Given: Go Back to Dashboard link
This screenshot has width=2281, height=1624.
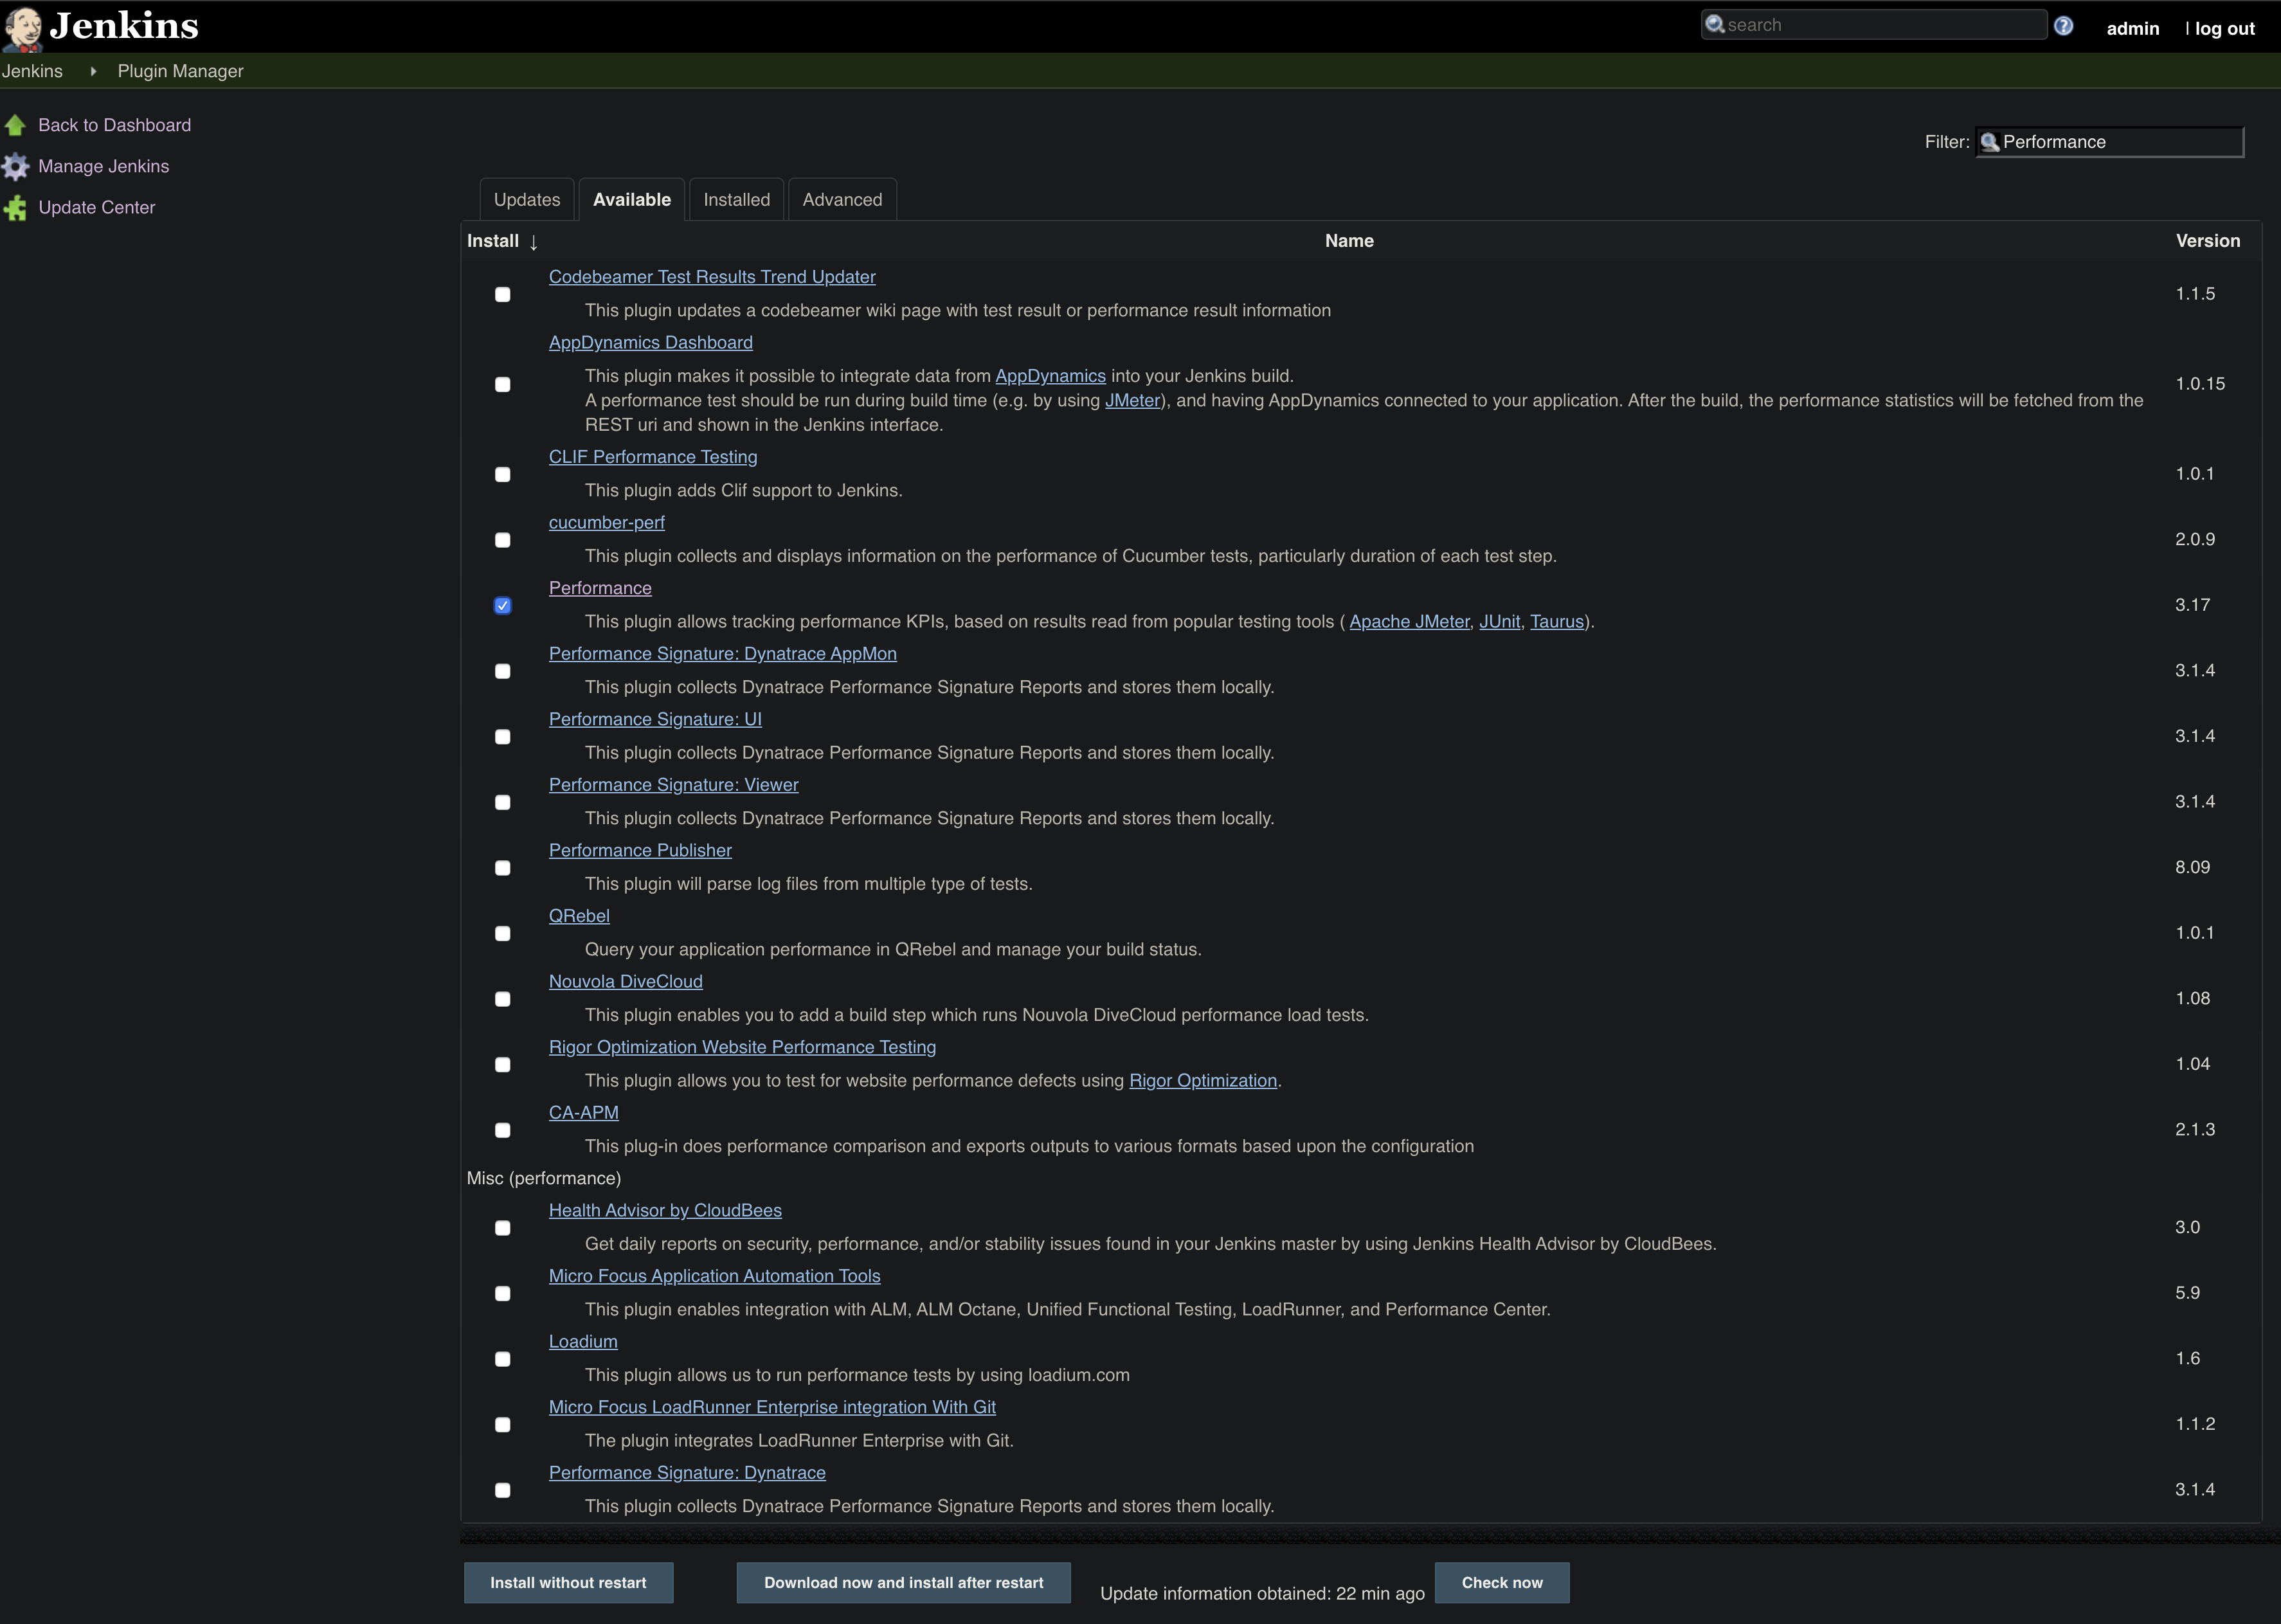Looking at the screenshot, I should click(x=115, y=125).
